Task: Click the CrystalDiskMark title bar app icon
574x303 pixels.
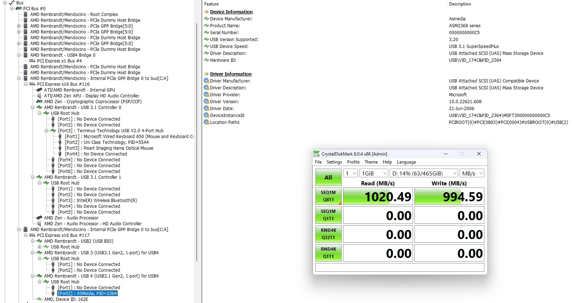Action: pyautogui.click(x=317, y=154)
